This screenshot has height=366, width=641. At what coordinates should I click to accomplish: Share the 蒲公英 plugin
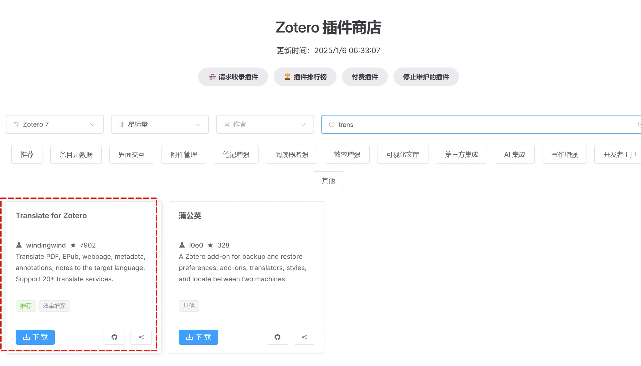click(305, 337)
